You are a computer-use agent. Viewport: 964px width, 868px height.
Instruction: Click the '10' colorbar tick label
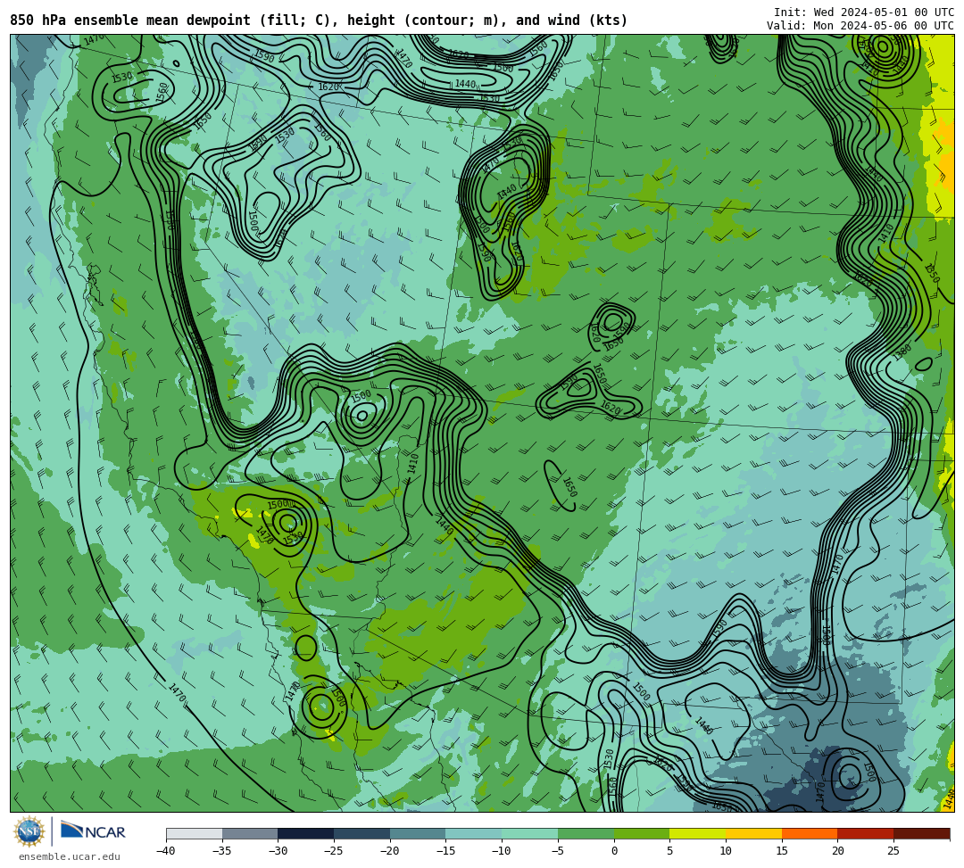point(726,851)
